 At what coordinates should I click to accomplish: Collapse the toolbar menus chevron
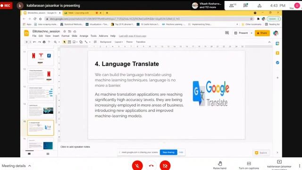269,42
